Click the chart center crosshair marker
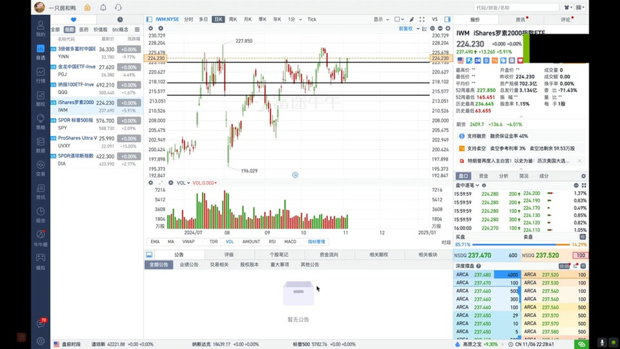Screen dimensions: 620x349 tap(295, 175)
